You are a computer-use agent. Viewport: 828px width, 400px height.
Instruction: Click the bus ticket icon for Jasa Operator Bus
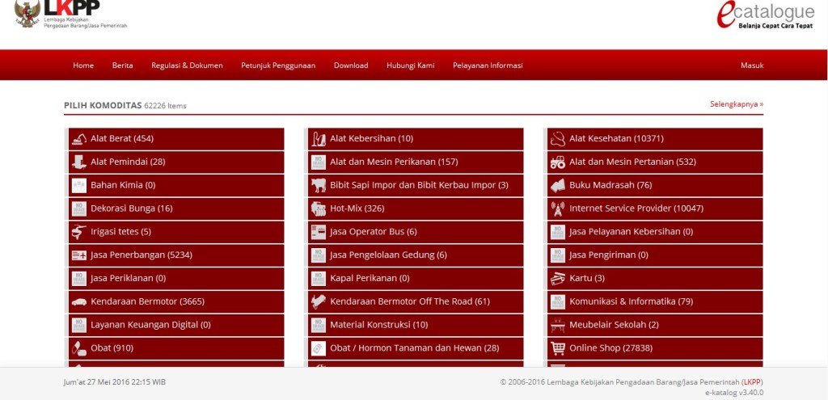click(319, 232)
